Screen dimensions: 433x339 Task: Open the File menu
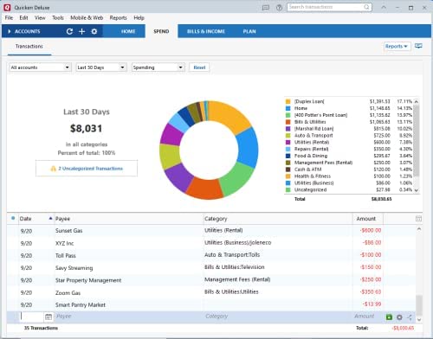(x=9, y=18)
